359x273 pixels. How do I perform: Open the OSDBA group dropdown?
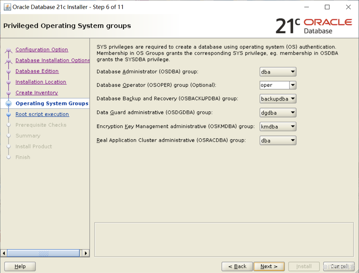pos(278,72)
